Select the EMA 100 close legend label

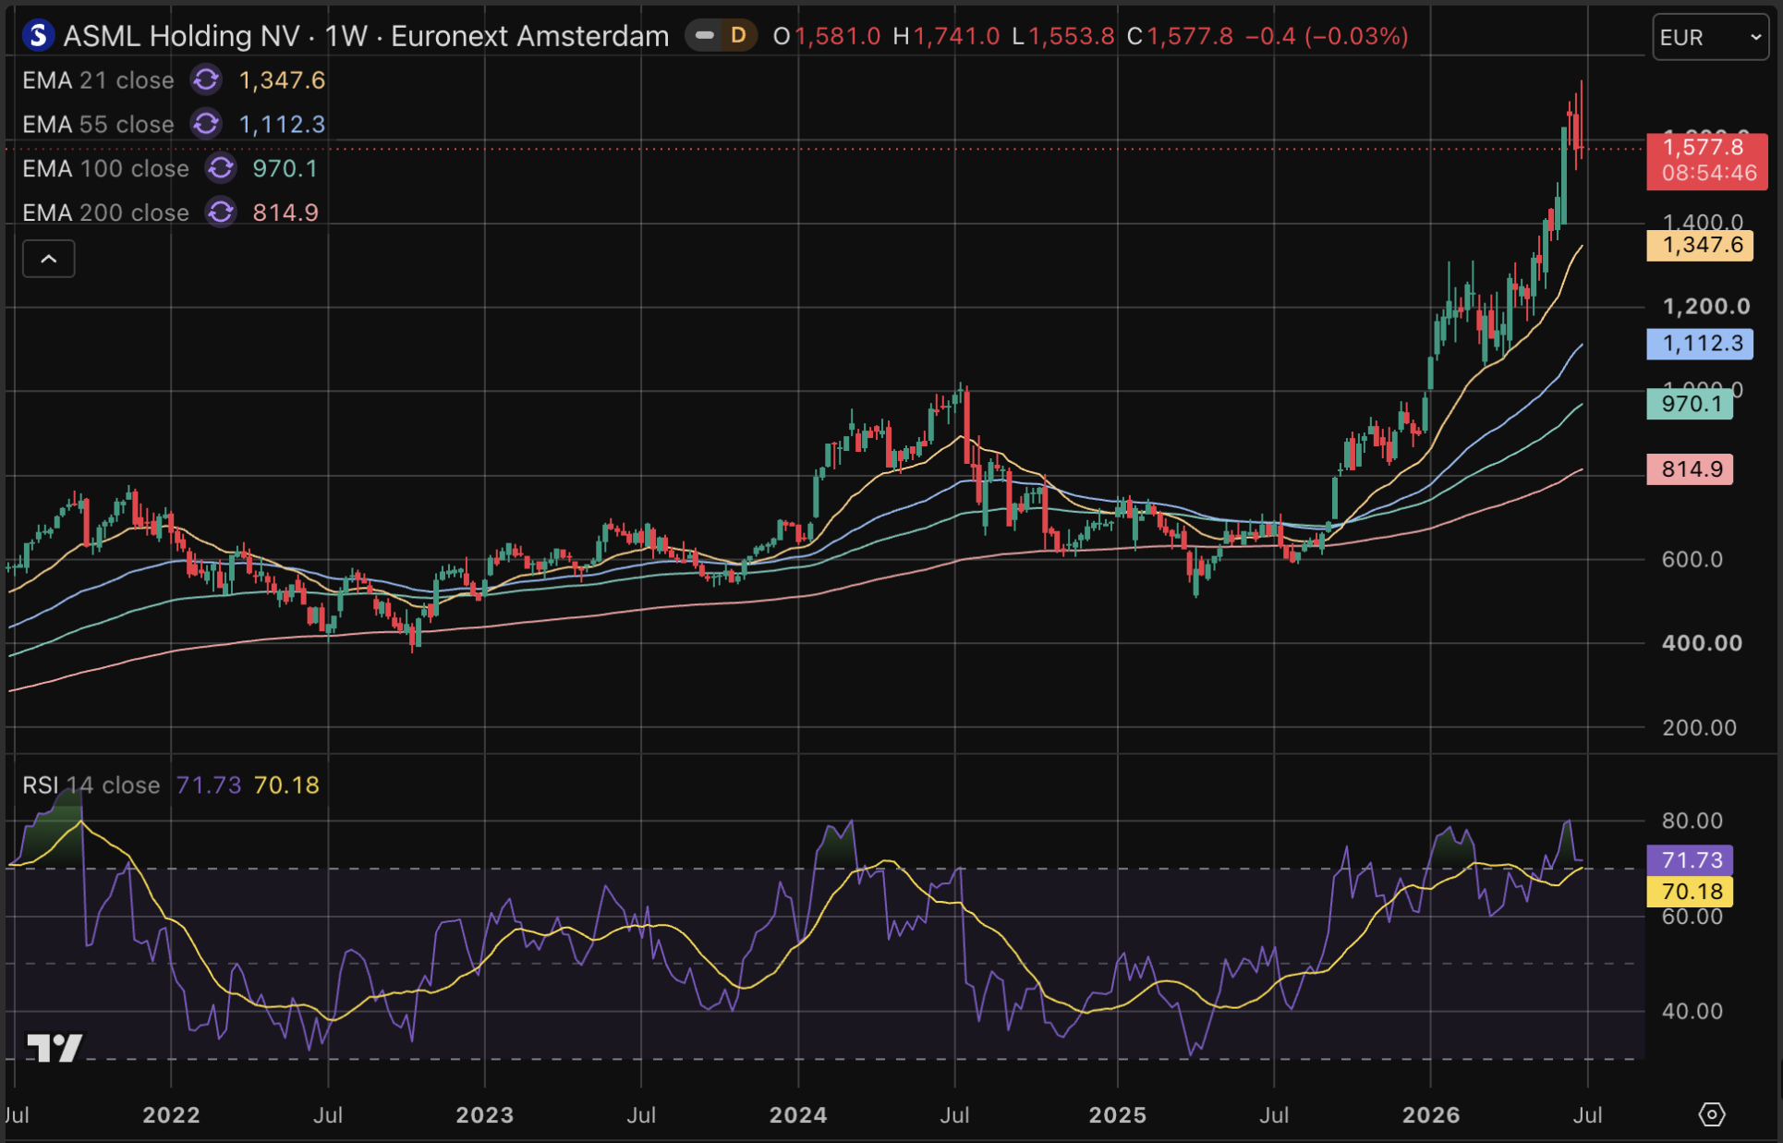(105, 168)
